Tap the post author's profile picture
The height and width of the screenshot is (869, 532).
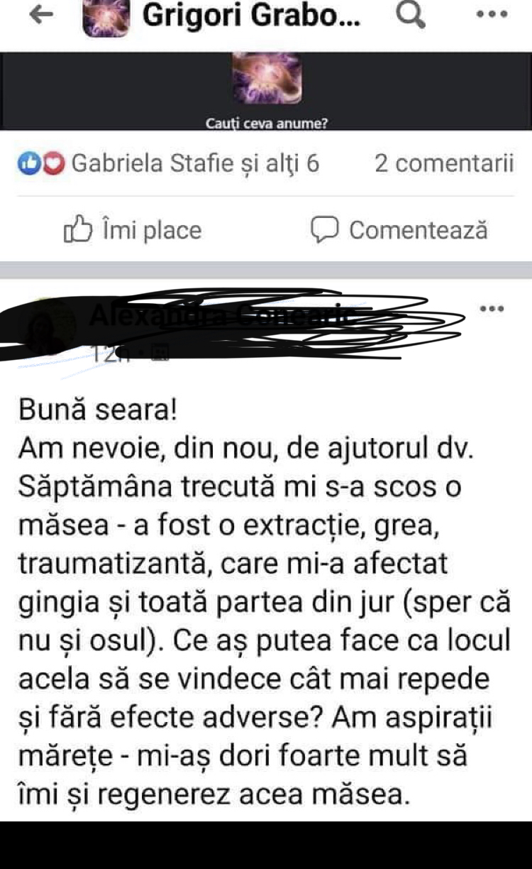tap(48, 327)
